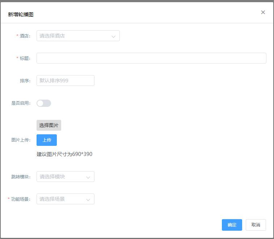The width and height of the screenshot is (274, 239).
Task: Confirm with the 确定 button
Action: click(x=232, y=225)
